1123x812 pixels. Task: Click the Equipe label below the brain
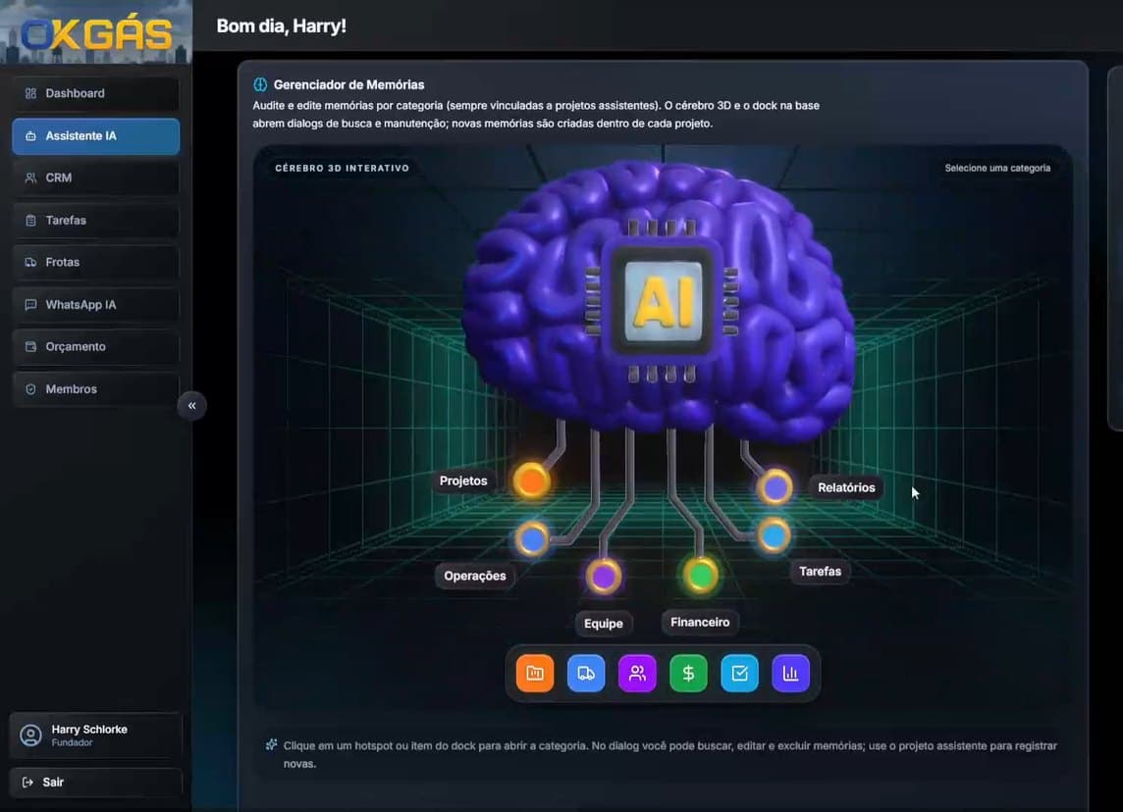pos(604,624)
